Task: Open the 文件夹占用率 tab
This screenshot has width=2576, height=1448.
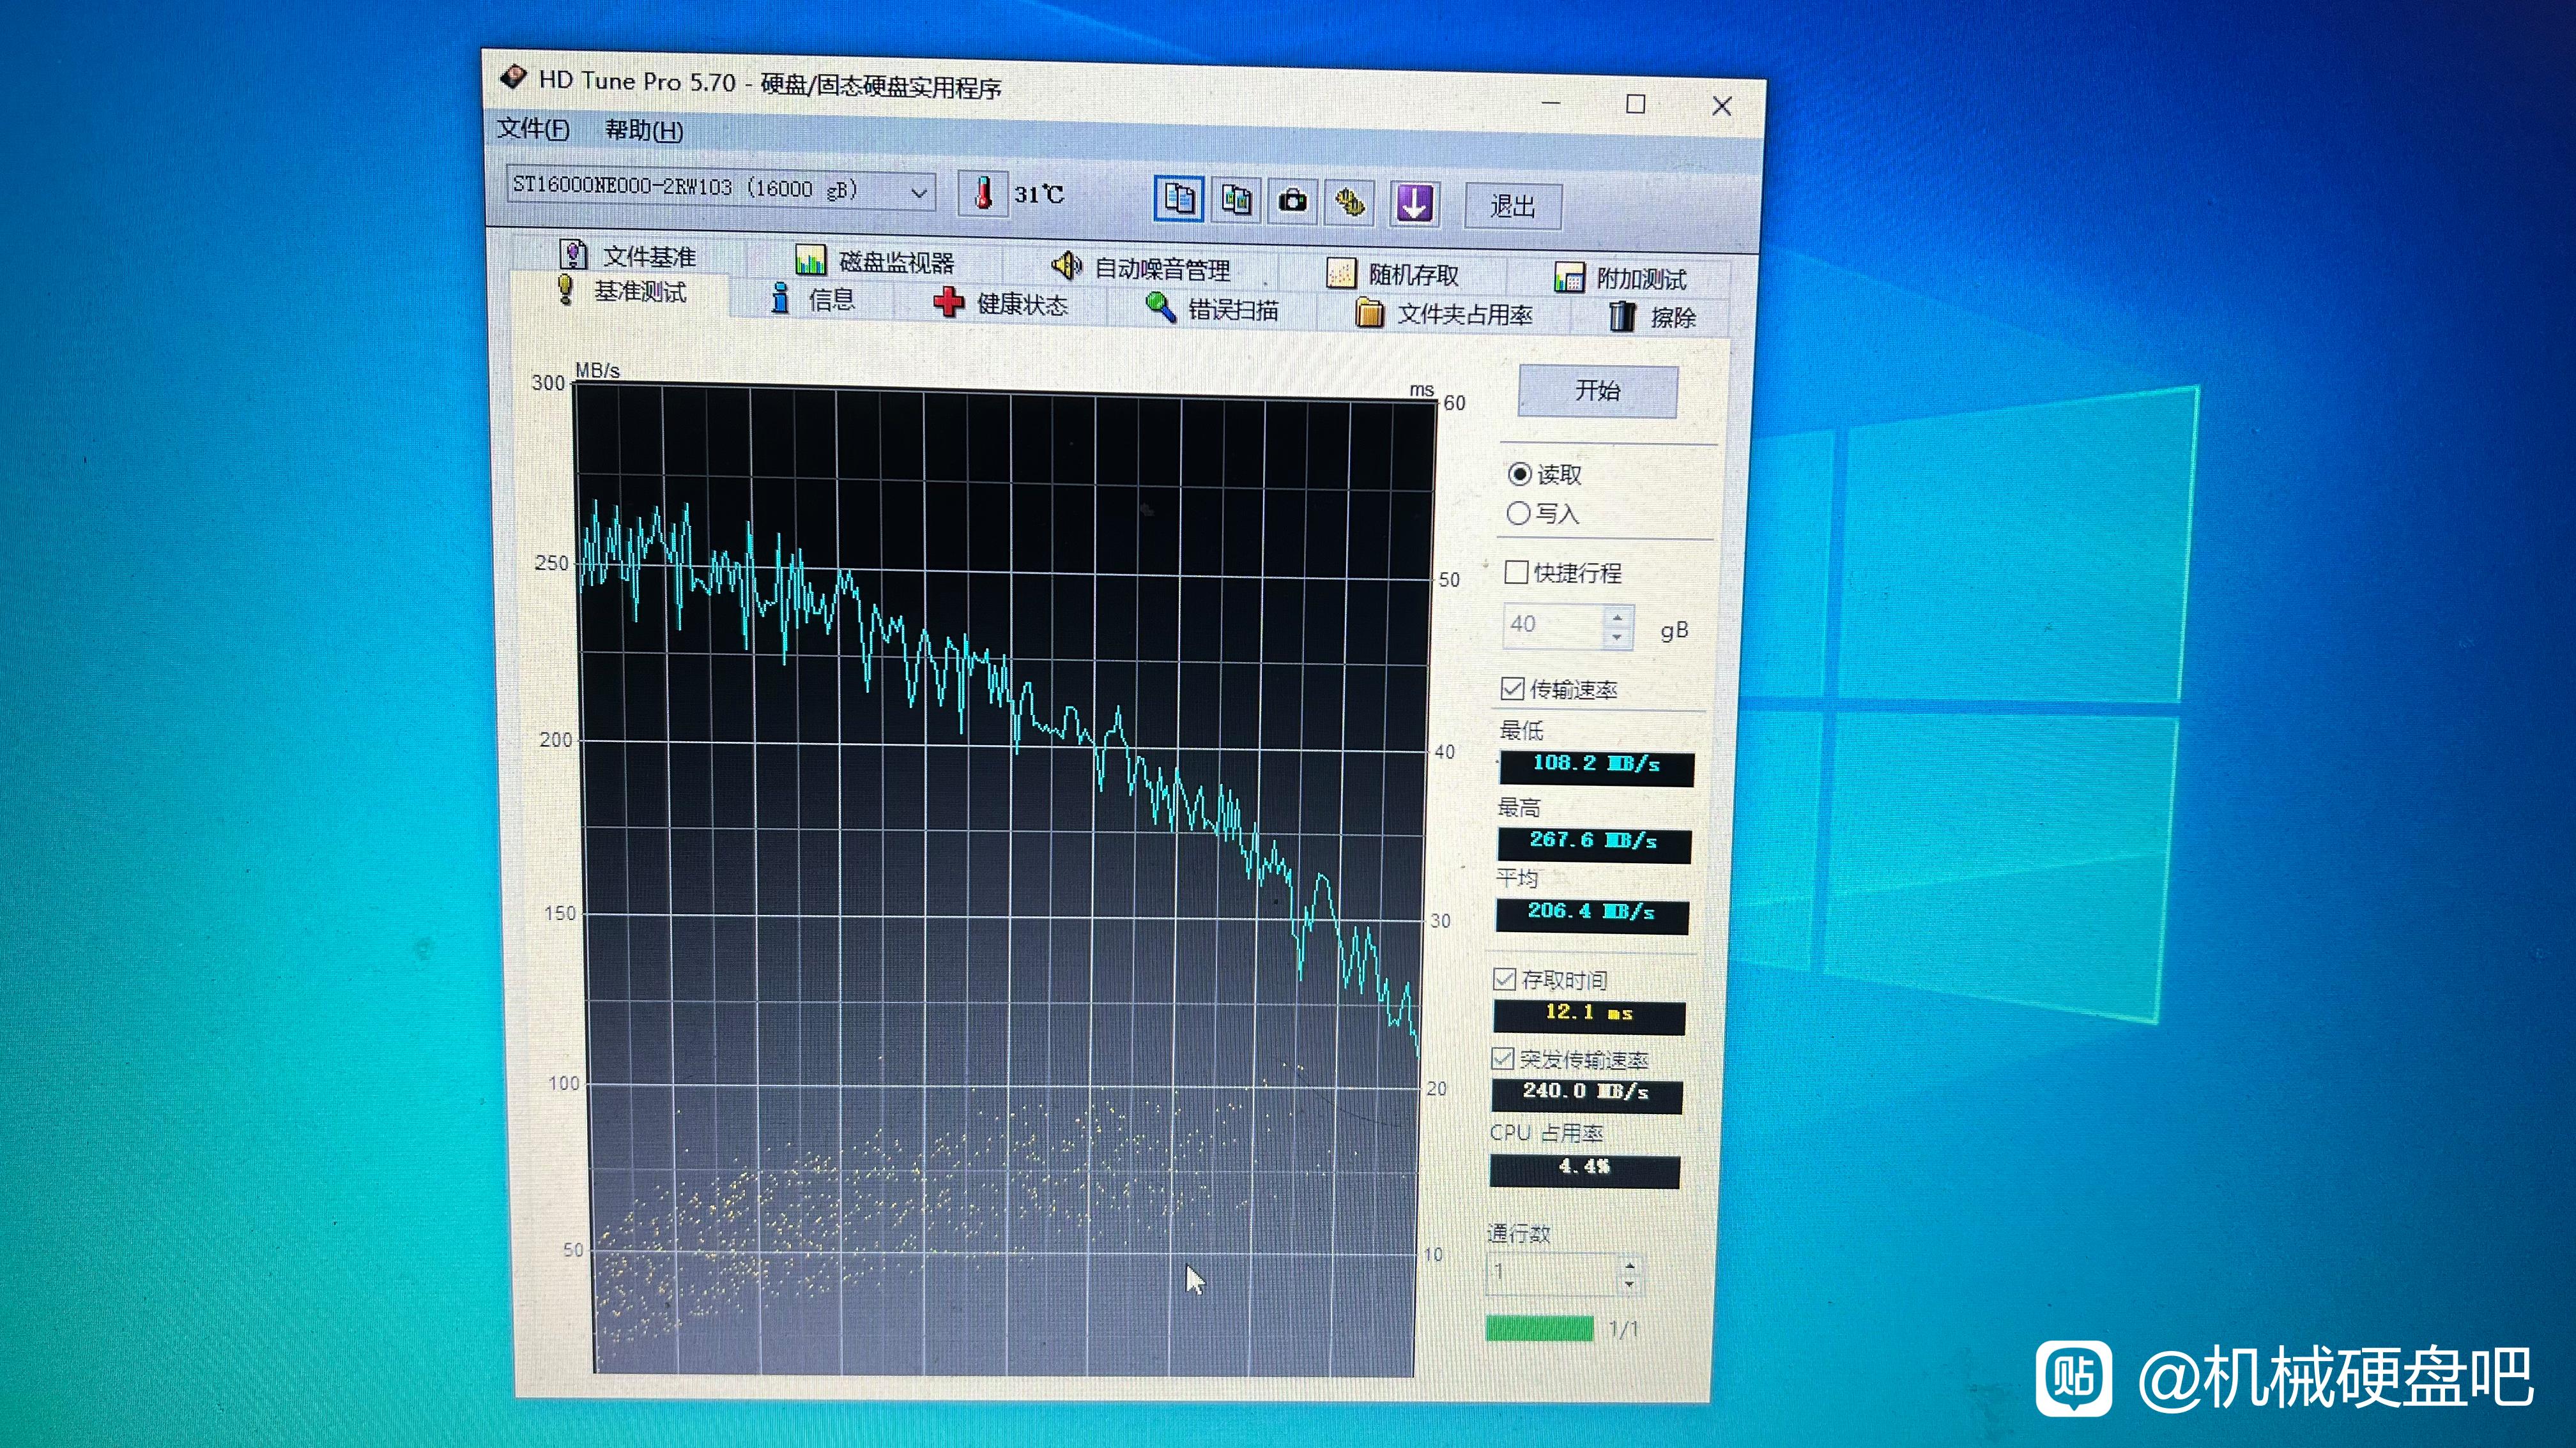Action: point(1444,313)
